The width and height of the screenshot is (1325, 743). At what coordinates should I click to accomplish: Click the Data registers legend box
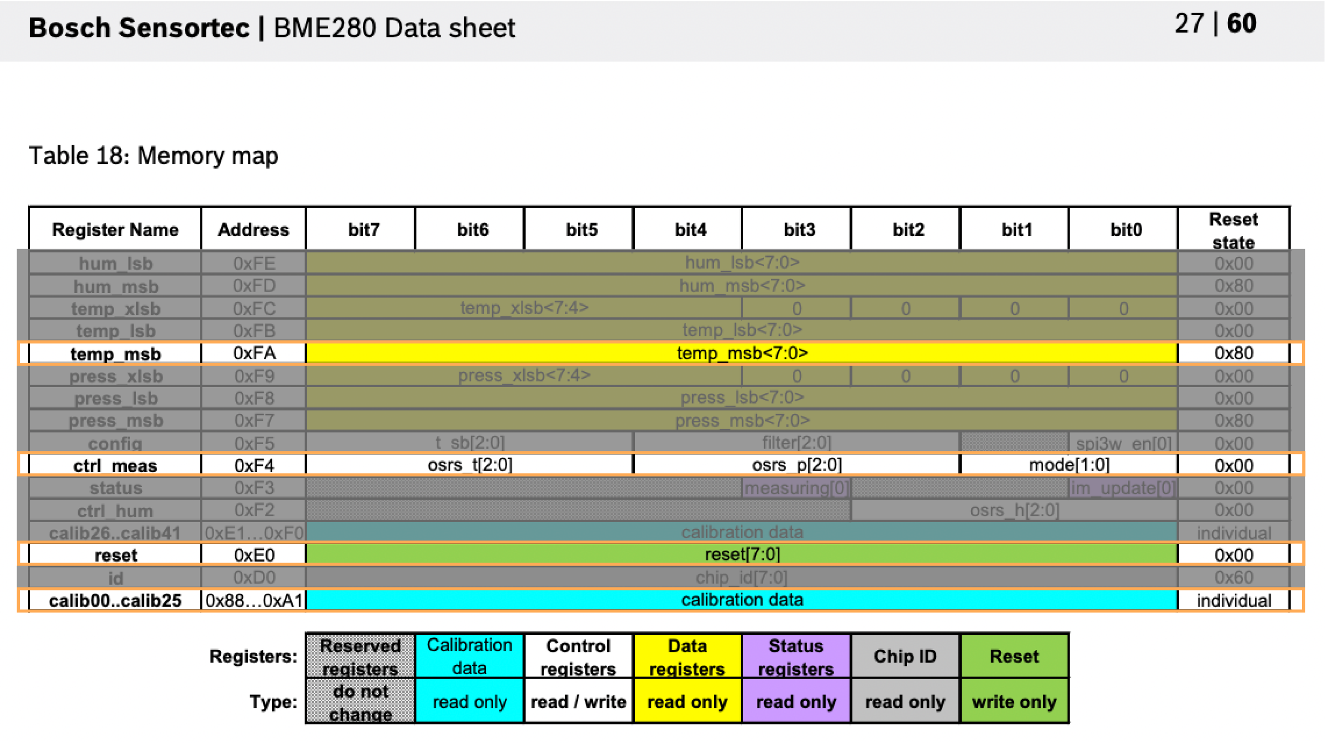click(687, 656)
